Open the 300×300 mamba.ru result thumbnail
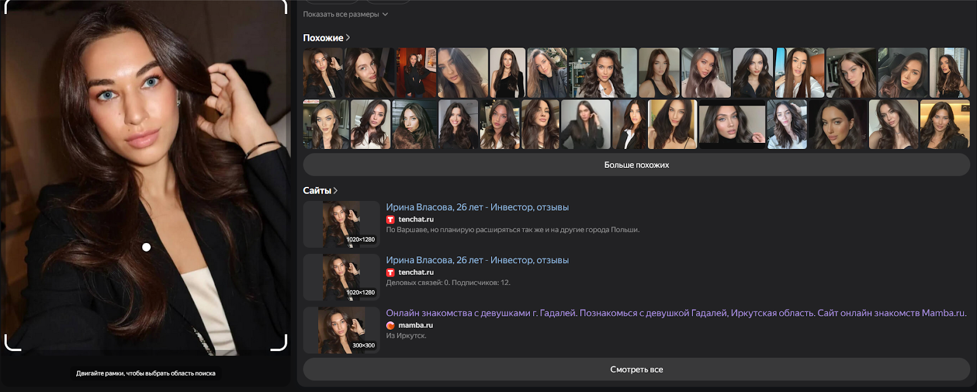This screenshot has height=392, width=977. [x=341, y=330]
